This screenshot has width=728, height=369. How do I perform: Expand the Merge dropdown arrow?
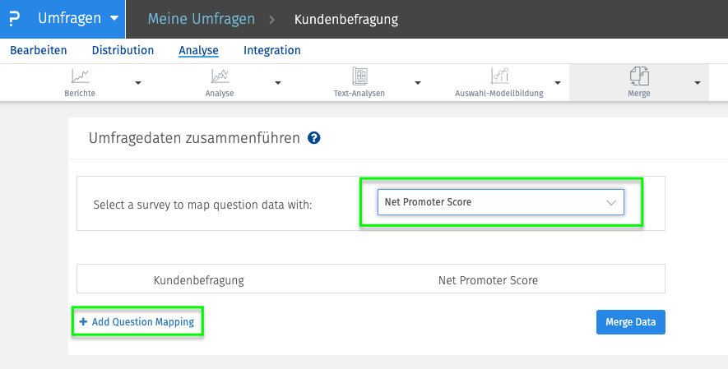(x=698, y=83)
